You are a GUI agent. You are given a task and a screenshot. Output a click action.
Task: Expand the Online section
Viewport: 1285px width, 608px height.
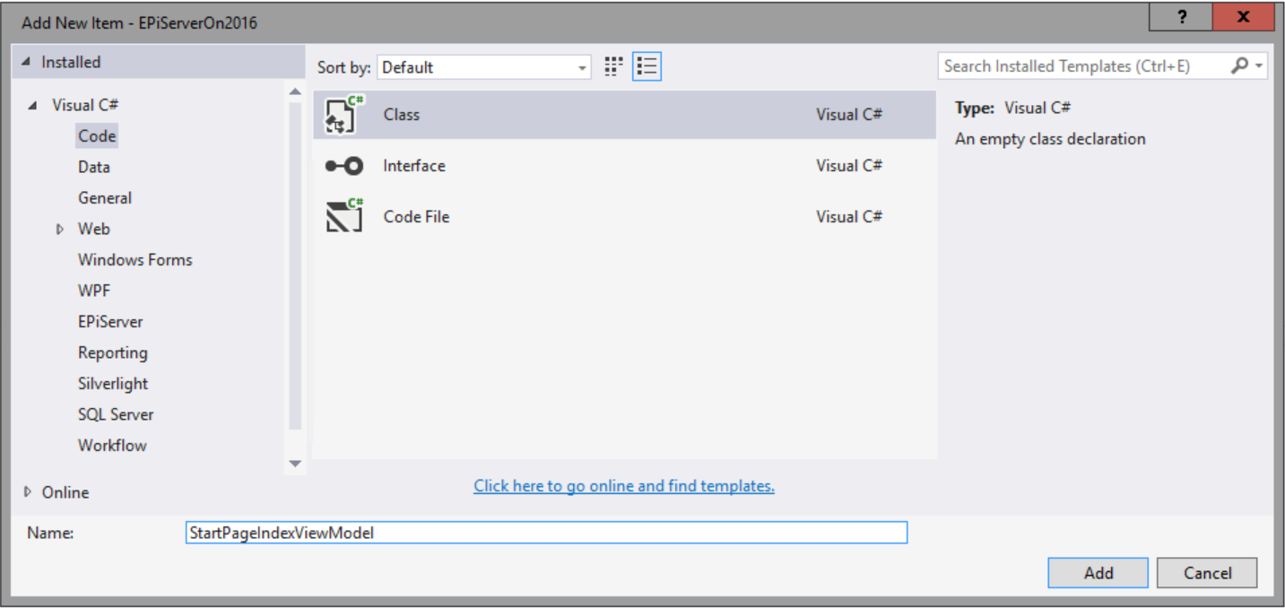28,491
